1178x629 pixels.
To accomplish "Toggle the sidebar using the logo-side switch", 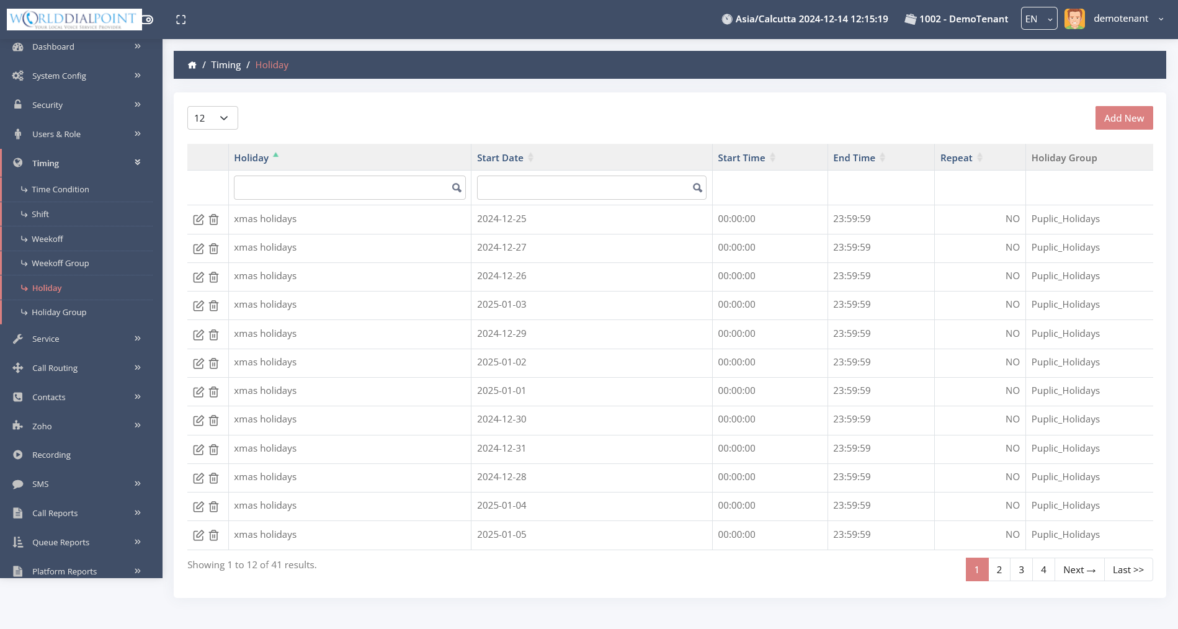I will click(148, 20).
